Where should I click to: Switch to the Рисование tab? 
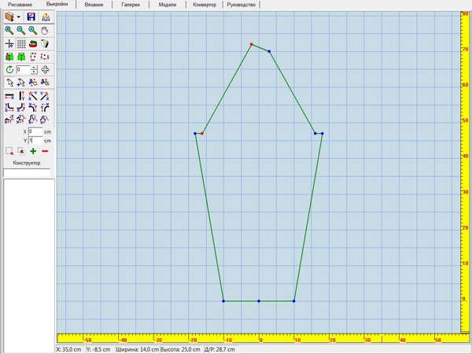point(20,5)
